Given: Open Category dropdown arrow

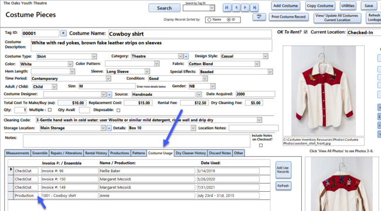Looking at the screenshot, I should point(181,56).
